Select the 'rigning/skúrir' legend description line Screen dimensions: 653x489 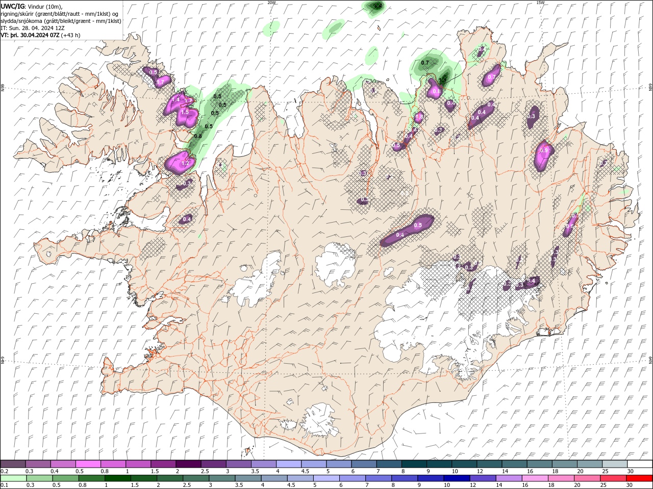point(60,14)
